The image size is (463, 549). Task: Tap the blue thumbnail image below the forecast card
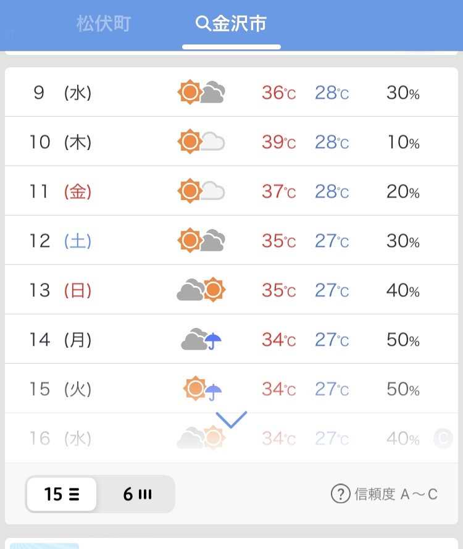(x=44, y=546)
